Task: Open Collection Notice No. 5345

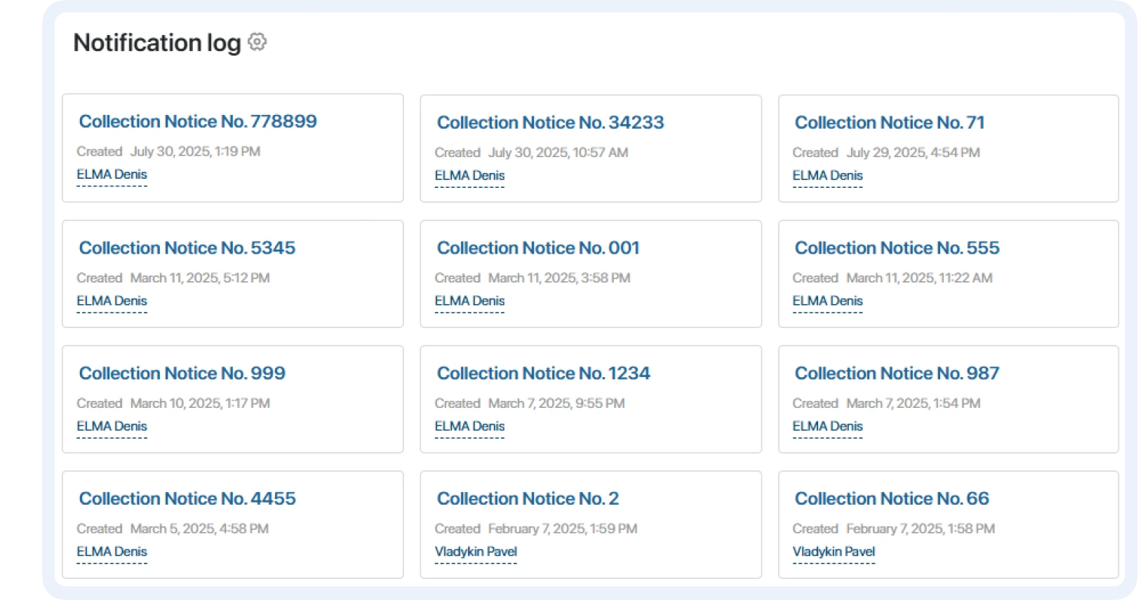Action: click(x=187, y=248)
